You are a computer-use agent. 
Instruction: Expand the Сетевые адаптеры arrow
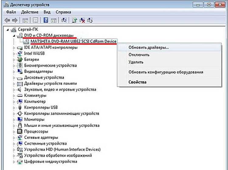[x=14, y=138]
